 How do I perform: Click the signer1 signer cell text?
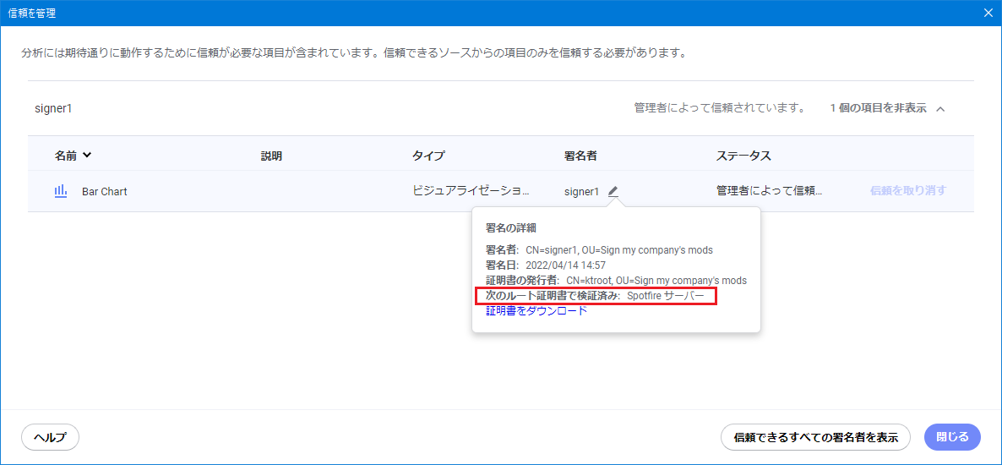point(581,191)
